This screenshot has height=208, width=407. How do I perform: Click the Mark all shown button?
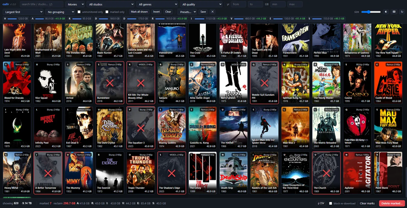click(139, 12)
